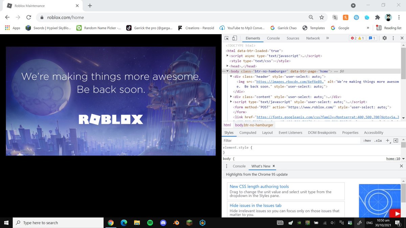Switch to the Sources tab
Screen dimensions: 406x228
click(x=293, y=38)
